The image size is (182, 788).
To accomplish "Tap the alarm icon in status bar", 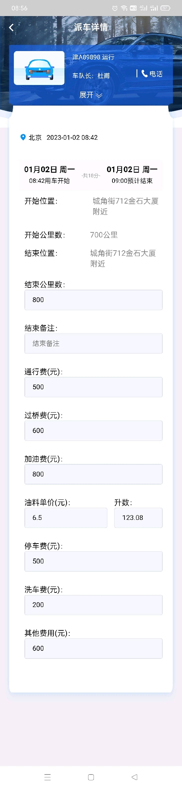I will click(x=115, y=8).
